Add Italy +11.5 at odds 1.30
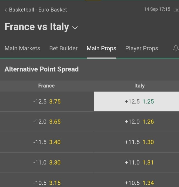The width and height of the screenshot is (179, 187). 136,142
